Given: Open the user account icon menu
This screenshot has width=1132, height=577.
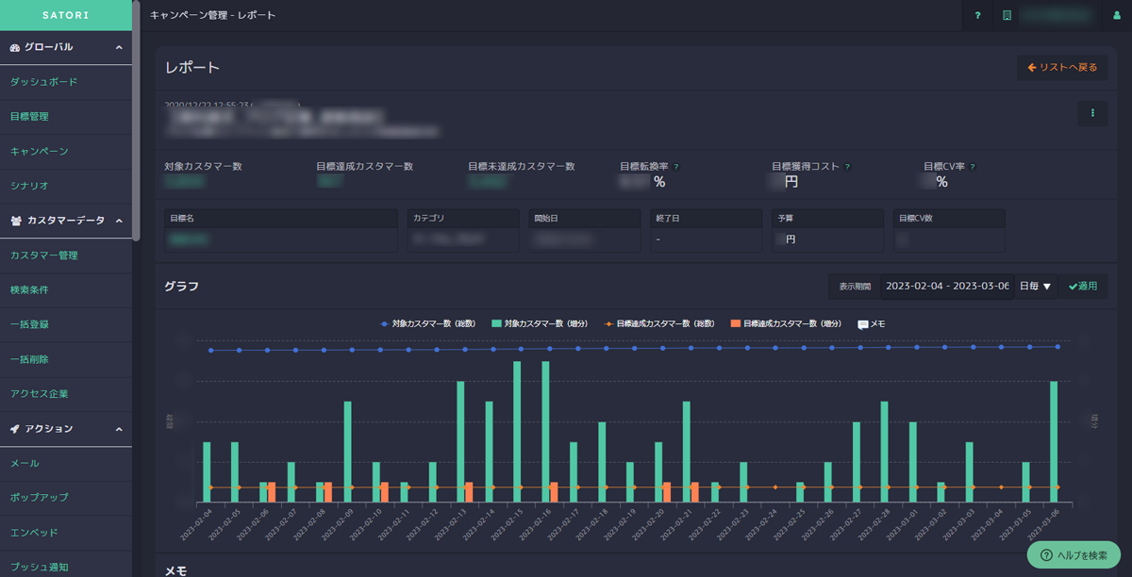Looking at the screenshot, I should (x=1117, y=15).
